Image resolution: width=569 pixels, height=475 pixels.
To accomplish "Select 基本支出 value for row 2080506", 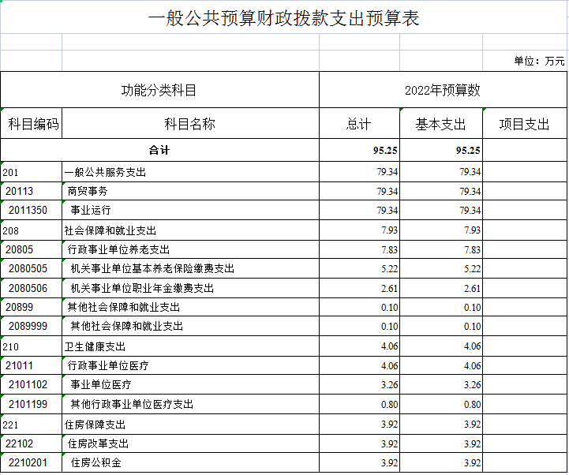I will coord(441,288).
